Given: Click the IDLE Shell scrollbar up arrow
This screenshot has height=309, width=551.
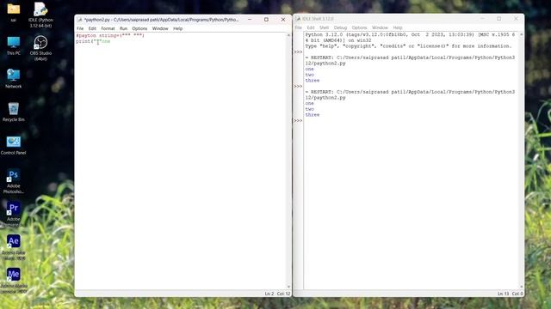Looking at the screenshot, I should point(522,34).
